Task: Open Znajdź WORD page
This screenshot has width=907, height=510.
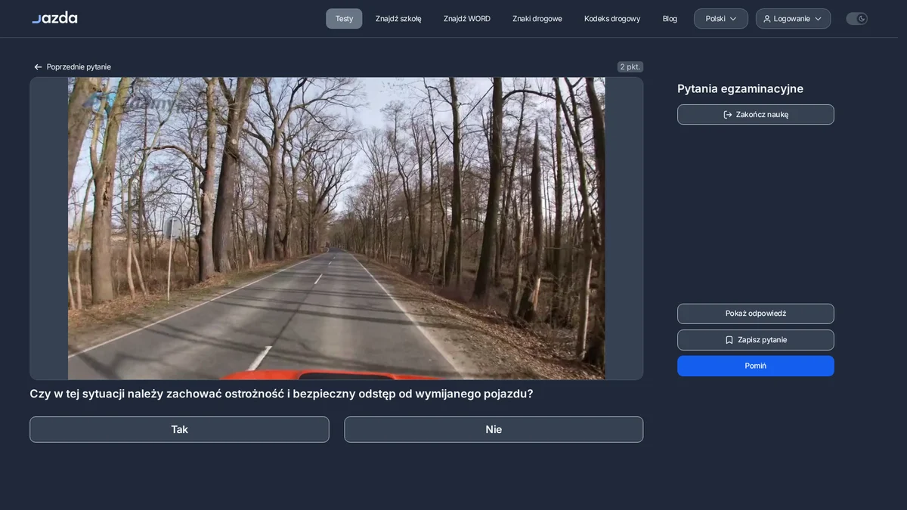Action: [467, 19]
